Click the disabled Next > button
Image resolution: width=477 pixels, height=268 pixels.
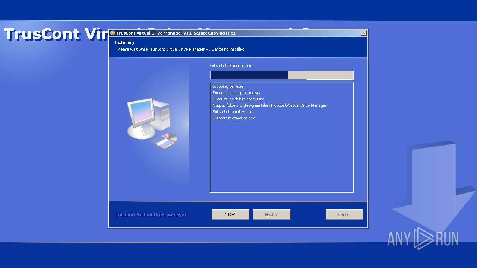click(x=271, y=214)
